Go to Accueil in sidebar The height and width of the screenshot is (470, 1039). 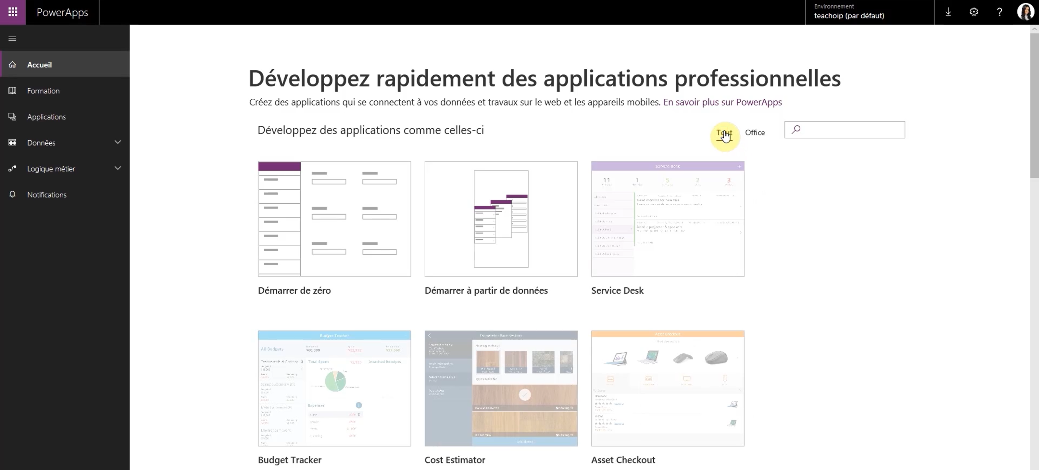pos(65,65)
